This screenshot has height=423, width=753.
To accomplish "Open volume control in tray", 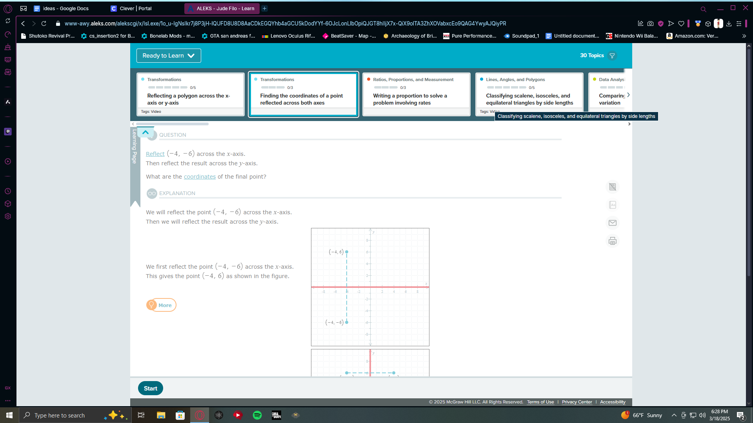I will coord(702,415).
